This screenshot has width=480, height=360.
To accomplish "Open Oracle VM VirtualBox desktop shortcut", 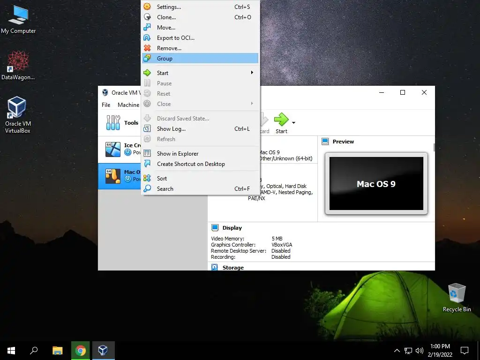I will pos(17,115).
